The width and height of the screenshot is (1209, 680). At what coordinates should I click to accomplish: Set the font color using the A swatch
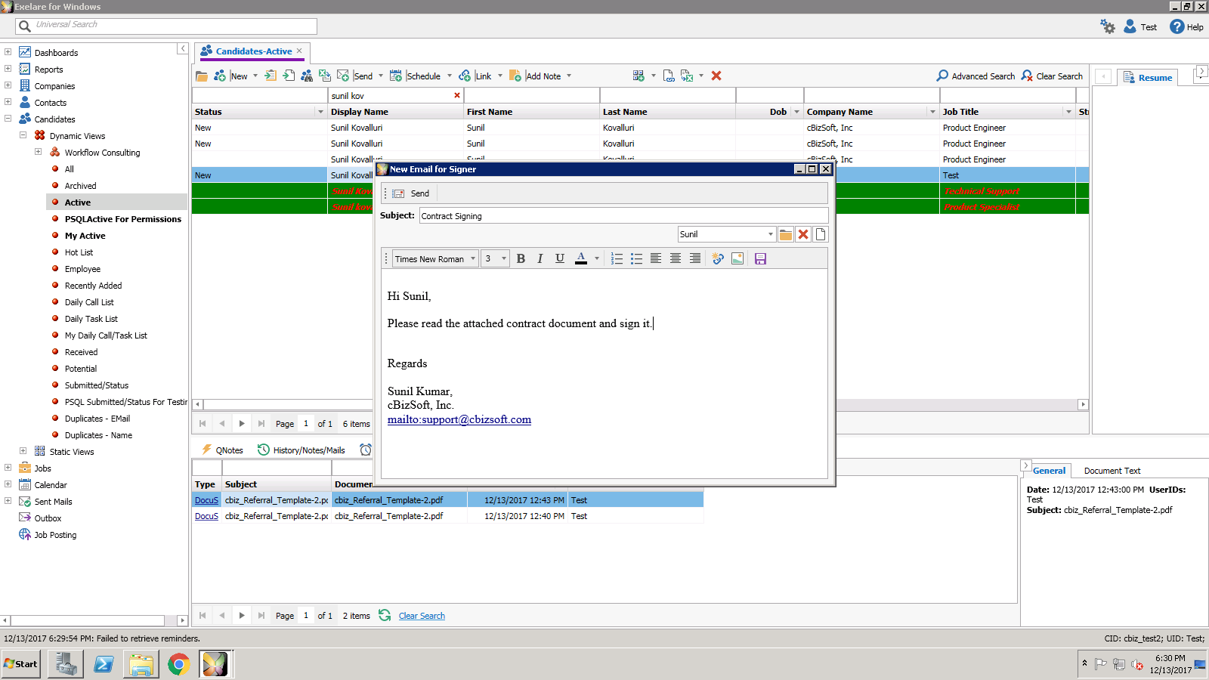click(x=581, y=258)
